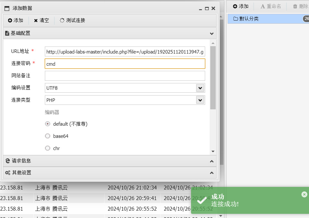Image resolution: width=309 pixels, height=218 pixels.
Task: Click 上海市 腾讯云 in the 20:55:52 row
Action: tap(51, 209)
